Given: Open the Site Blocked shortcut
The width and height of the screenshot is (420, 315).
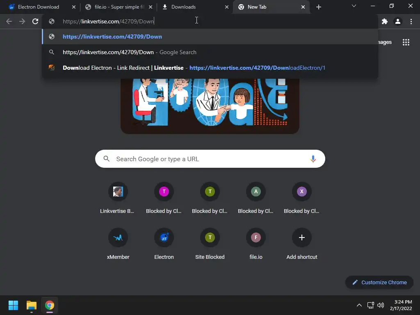Looking at the screenshot, I should click(x=210, y=244).
